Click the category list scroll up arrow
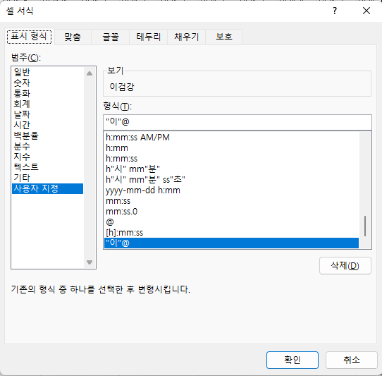The height and width of the screenshot is (376, 382). pyautogui.click(x=90, y=73)
